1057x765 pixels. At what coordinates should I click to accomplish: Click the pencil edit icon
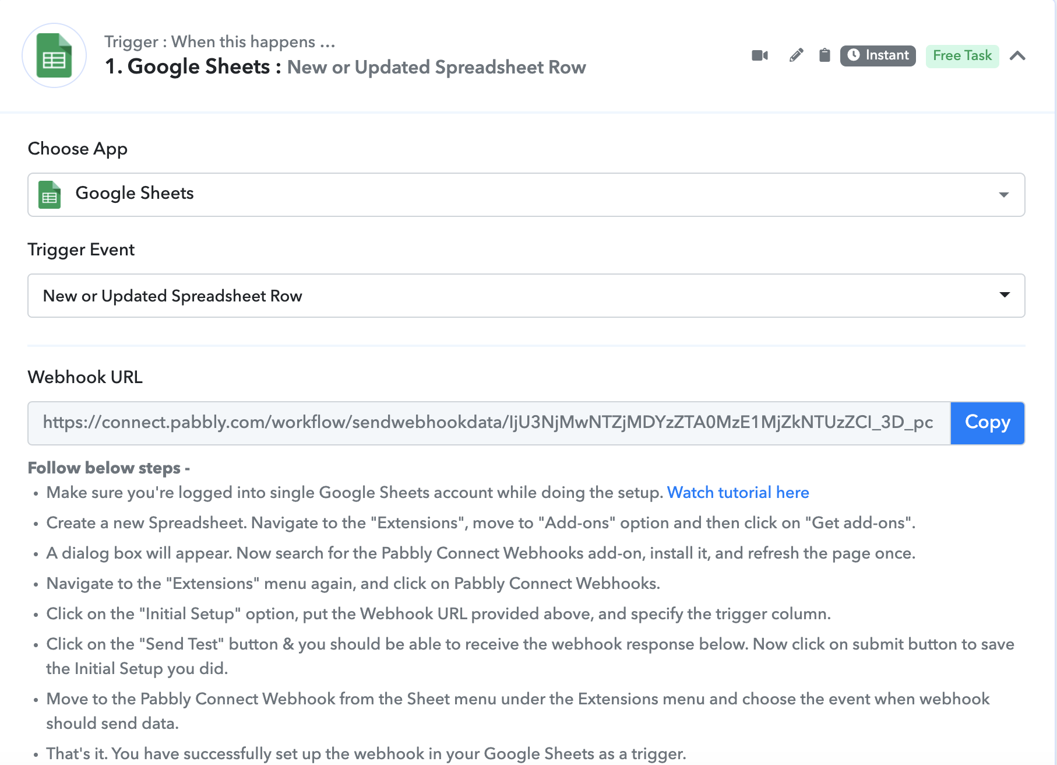[796, 55]
